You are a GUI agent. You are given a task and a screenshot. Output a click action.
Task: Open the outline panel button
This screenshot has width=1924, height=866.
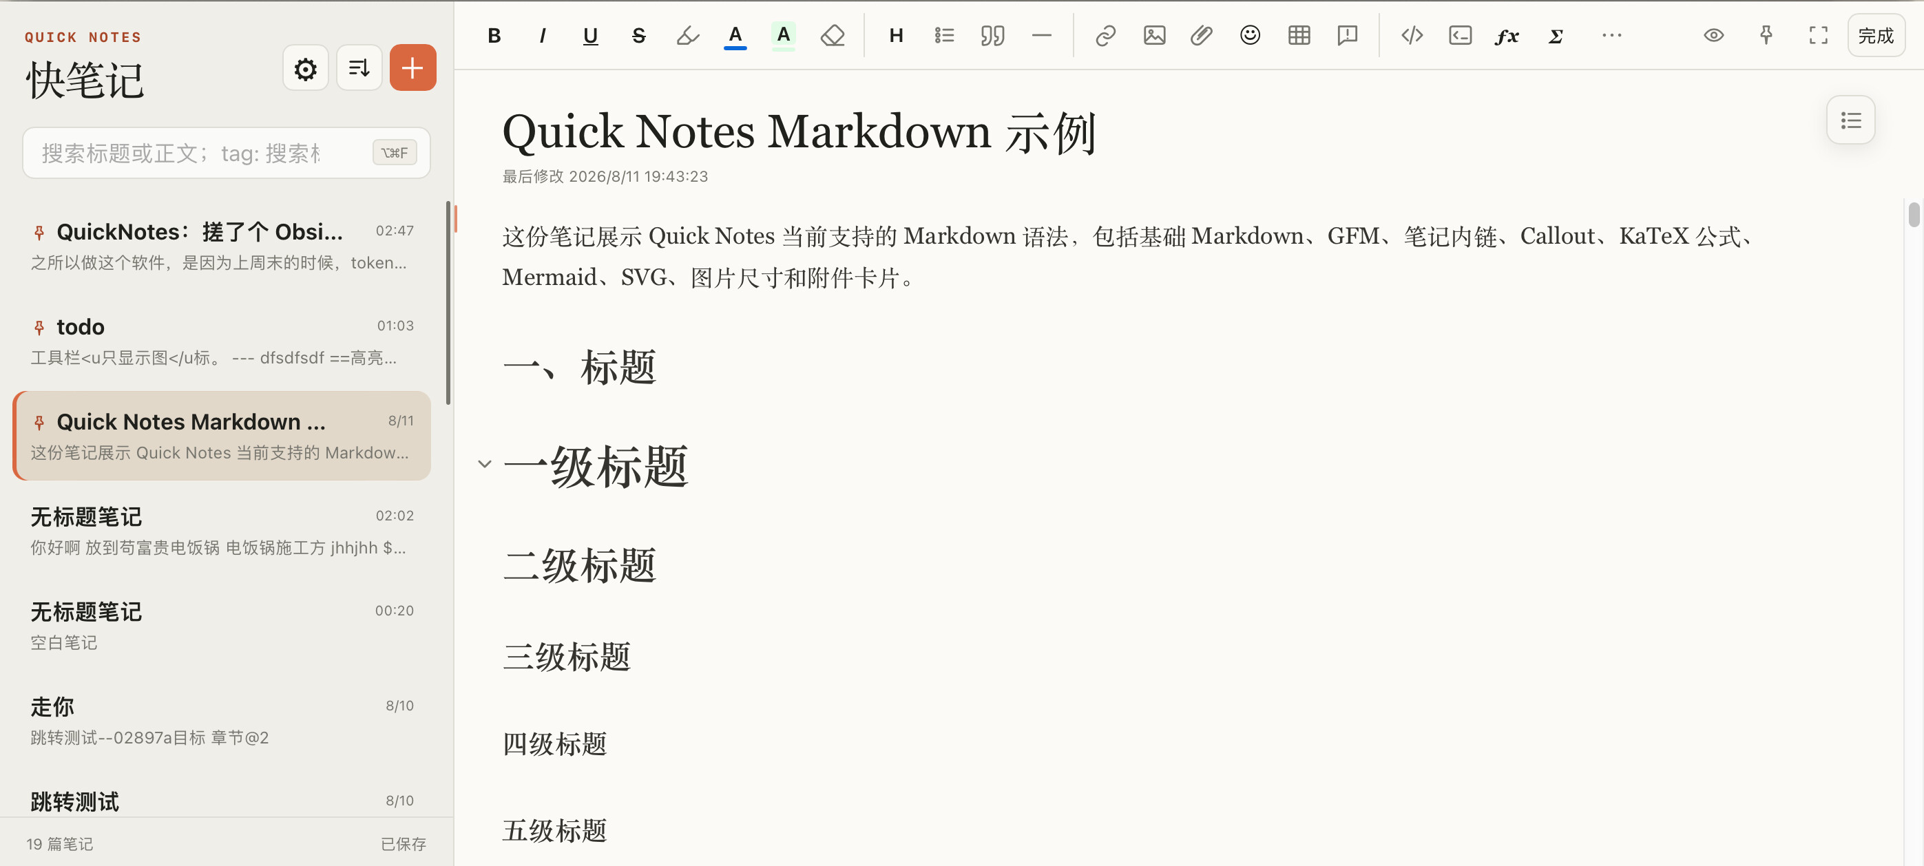[x=1851, y=120]
